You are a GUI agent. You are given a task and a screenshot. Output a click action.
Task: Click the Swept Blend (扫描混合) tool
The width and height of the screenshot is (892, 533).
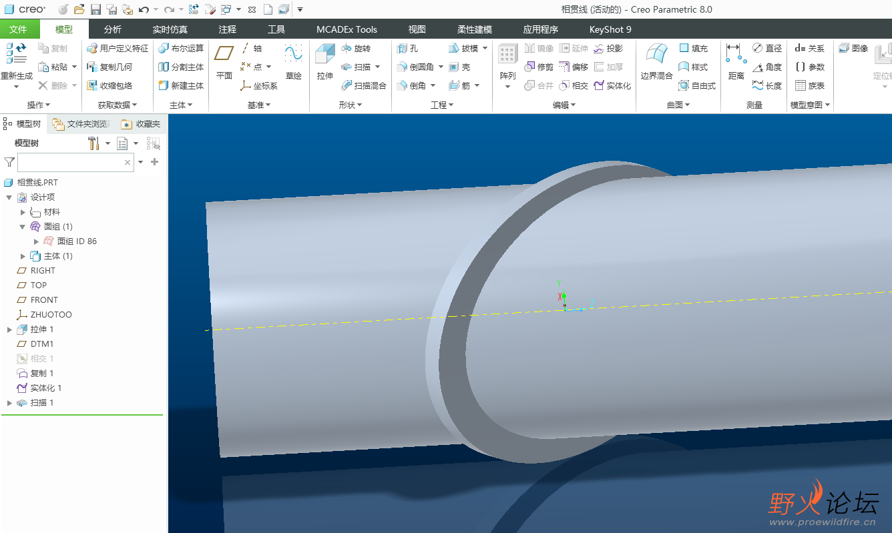pyautogui.click(x=364, y=86)
